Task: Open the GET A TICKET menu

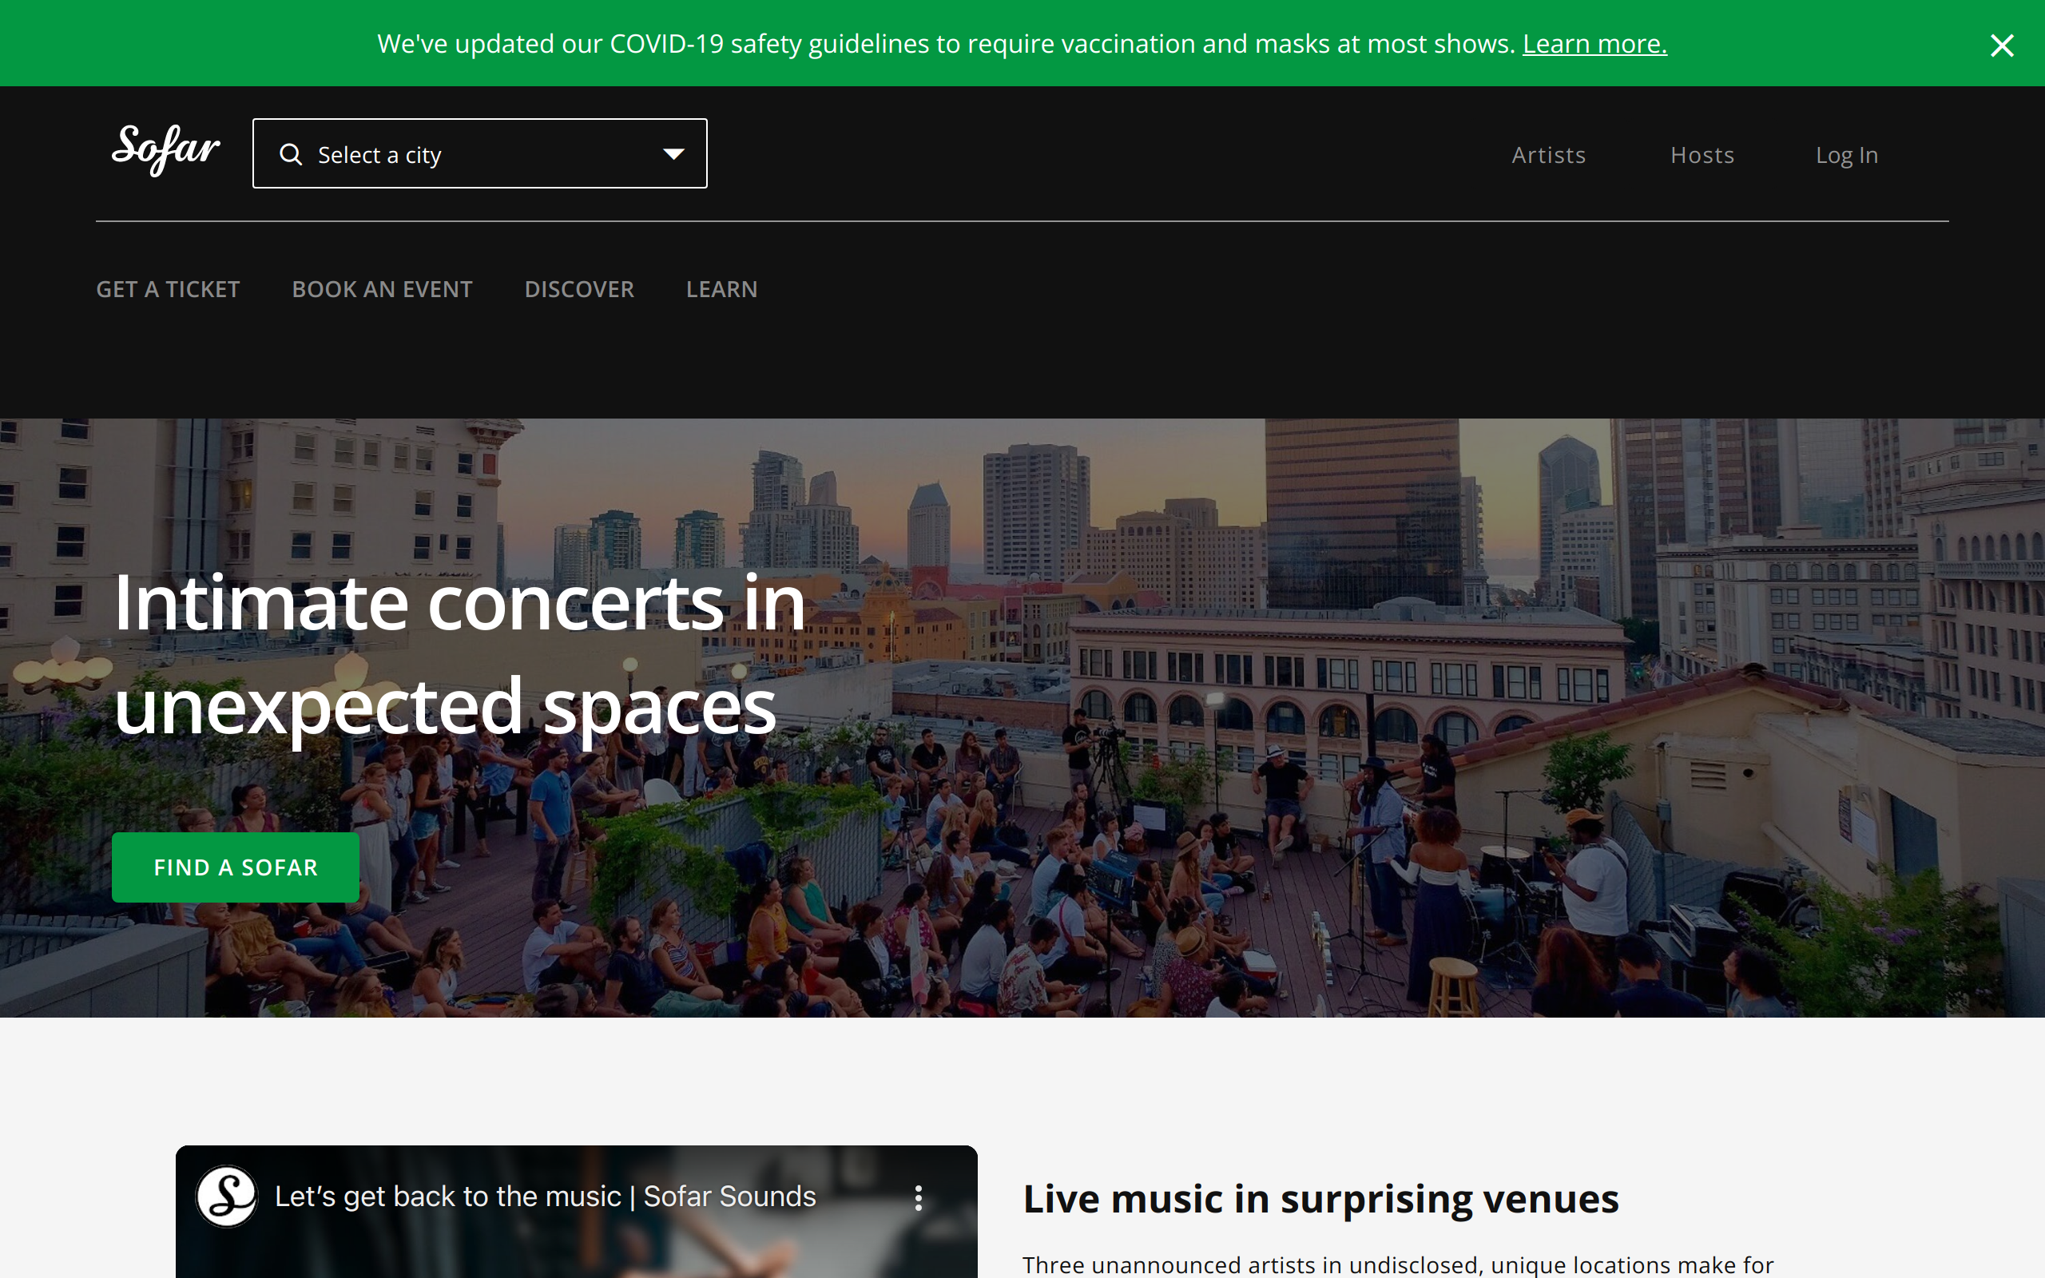Action: coord(167,289)
